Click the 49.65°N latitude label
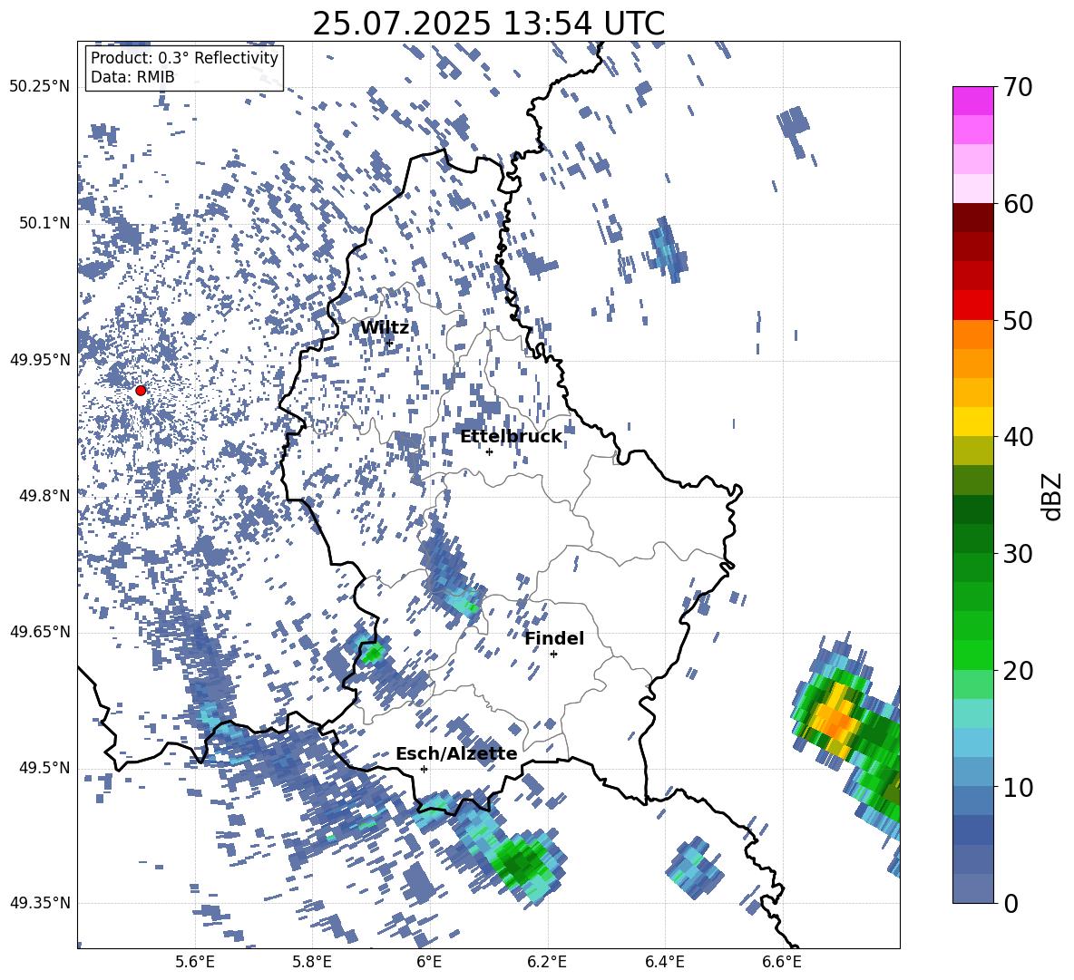The image size is (1074, 980). (40, 632)
